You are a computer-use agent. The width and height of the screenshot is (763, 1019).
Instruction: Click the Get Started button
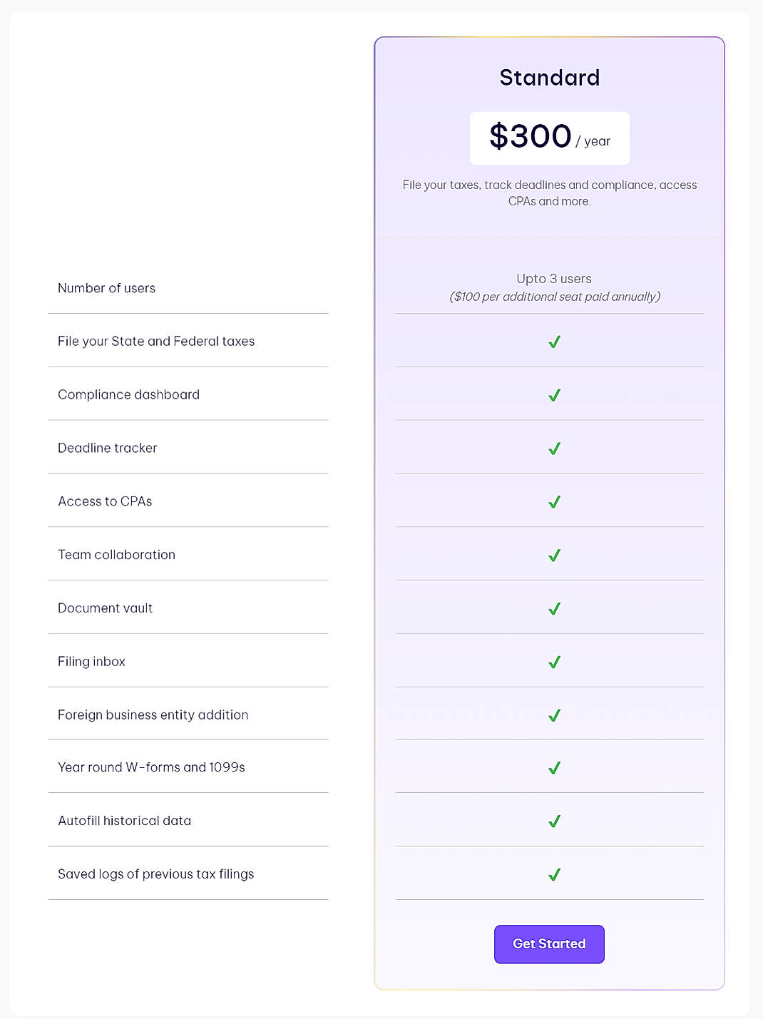(548, 943)
